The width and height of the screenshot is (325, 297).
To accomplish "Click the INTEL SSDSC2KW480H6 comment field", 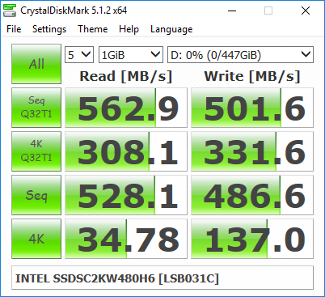I will [162, 278].
